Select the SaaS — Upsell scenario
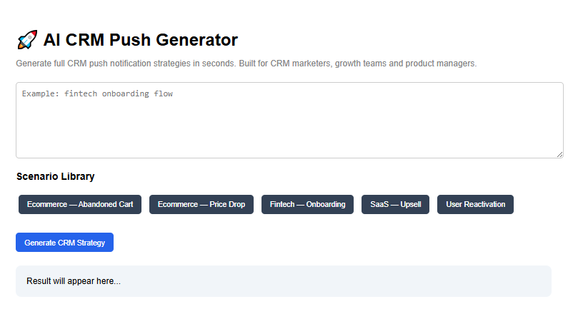568x314 pixels. (395, 204)
